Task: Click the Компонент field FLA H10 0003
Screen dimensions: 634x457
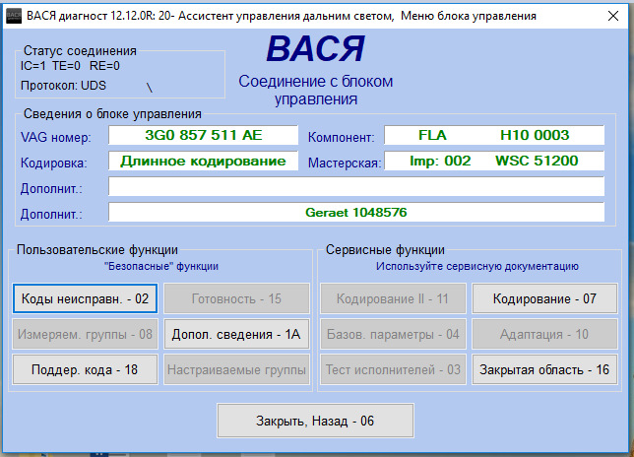Action: click(x=494, y=135)
